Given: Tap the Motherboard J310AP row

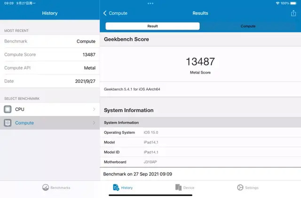Looking at the screenshot, I should tap(200, 162).
